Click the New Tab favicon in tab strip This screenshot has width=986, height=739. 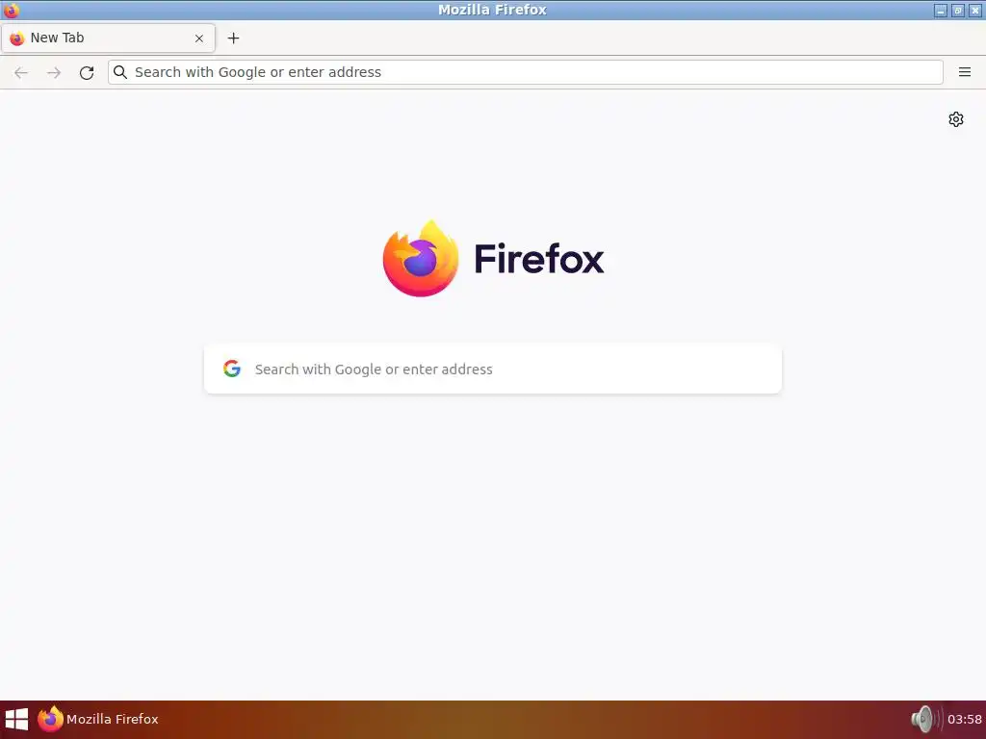17,38
